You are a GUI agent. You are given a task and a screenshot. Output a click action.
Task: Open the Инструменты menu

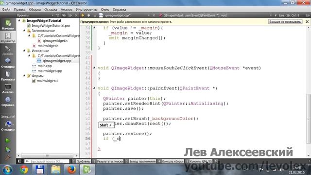(x=86, y=9)
